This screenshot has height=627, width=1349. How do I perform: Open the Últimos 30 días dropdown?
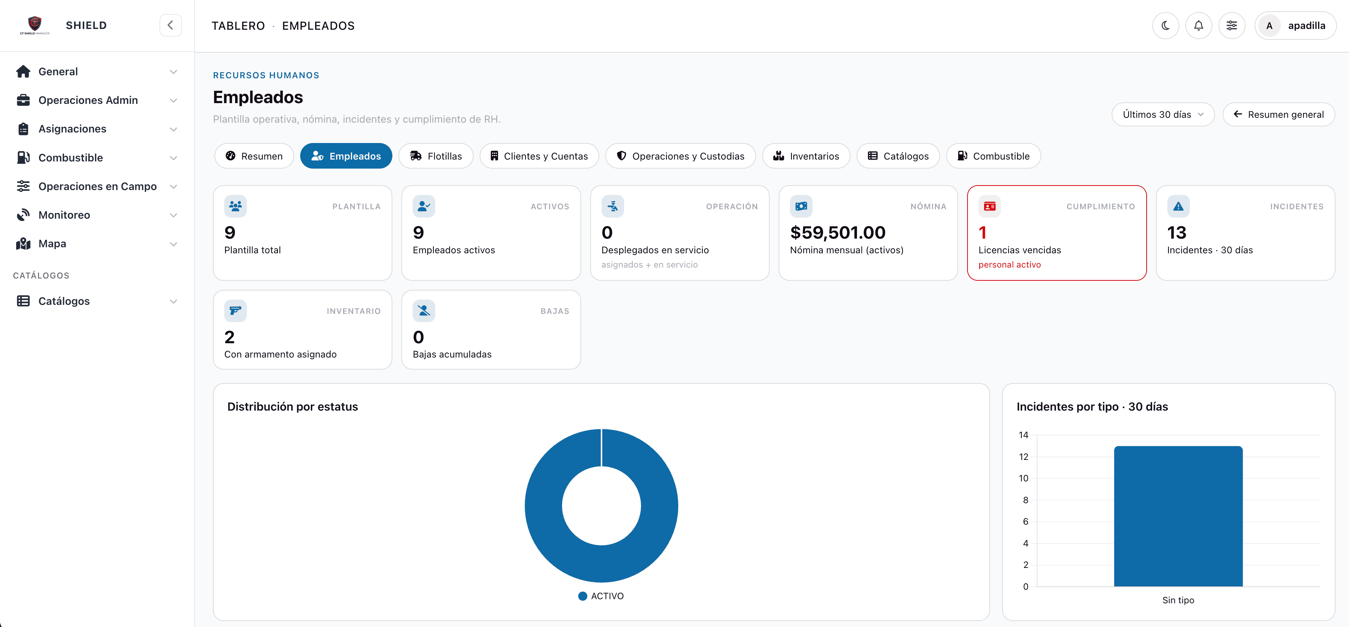click(1162, 114)
